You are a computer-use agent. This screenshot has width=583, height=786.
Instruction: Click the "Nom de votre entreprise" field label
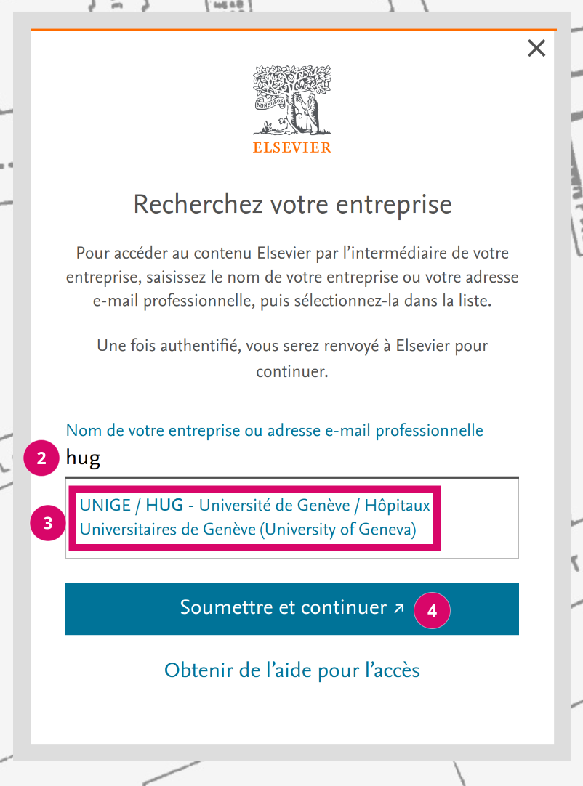(274, 430)
